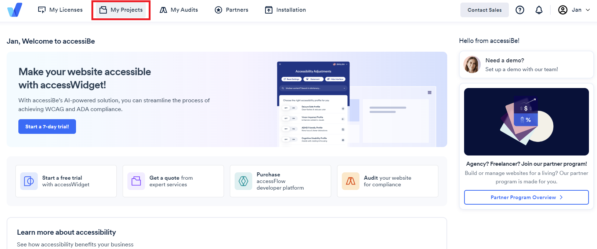Screen dimensions: 597x249
Task: Start the 7-day trial
Action: pyautogui.click(x=47, y=127)
